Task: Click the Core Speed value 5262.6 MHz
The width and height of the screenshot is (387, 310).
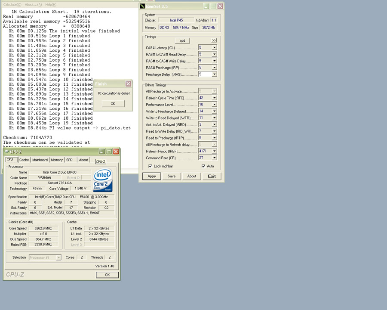Action: [x=43, y=229]
